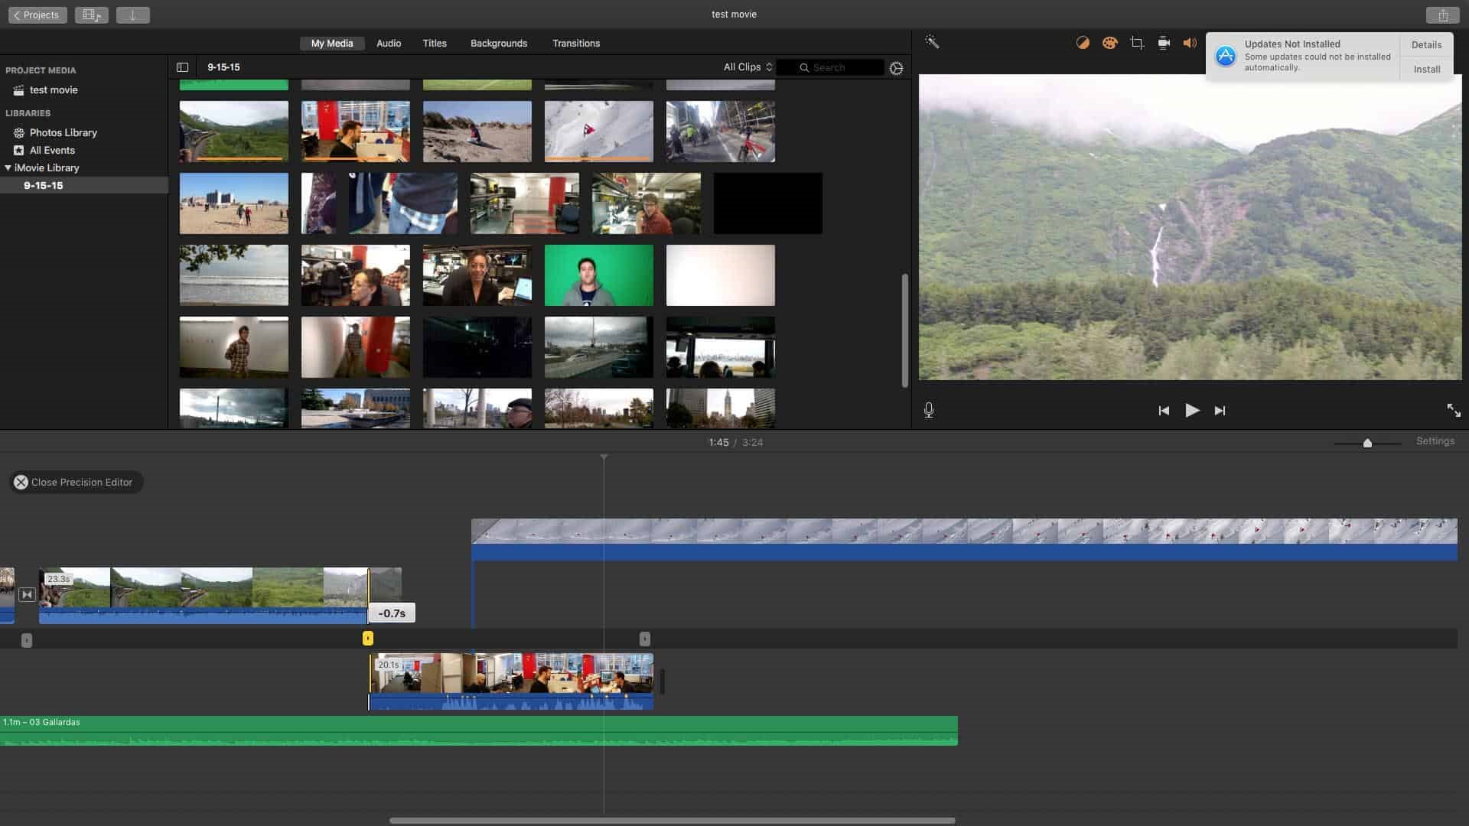Click Close Precision Editor

pyautogui.click(x=75, y=482)
